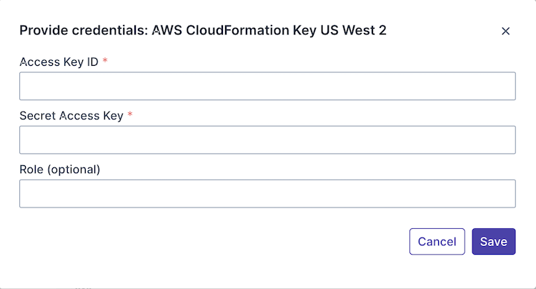Click the 'Access Key ID' label text

click(x=59, y=62)
